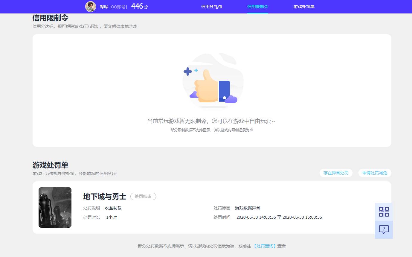Switch to the 信用分礼包 tab
This screenshot has width=412, height=257.
point(212,7)
